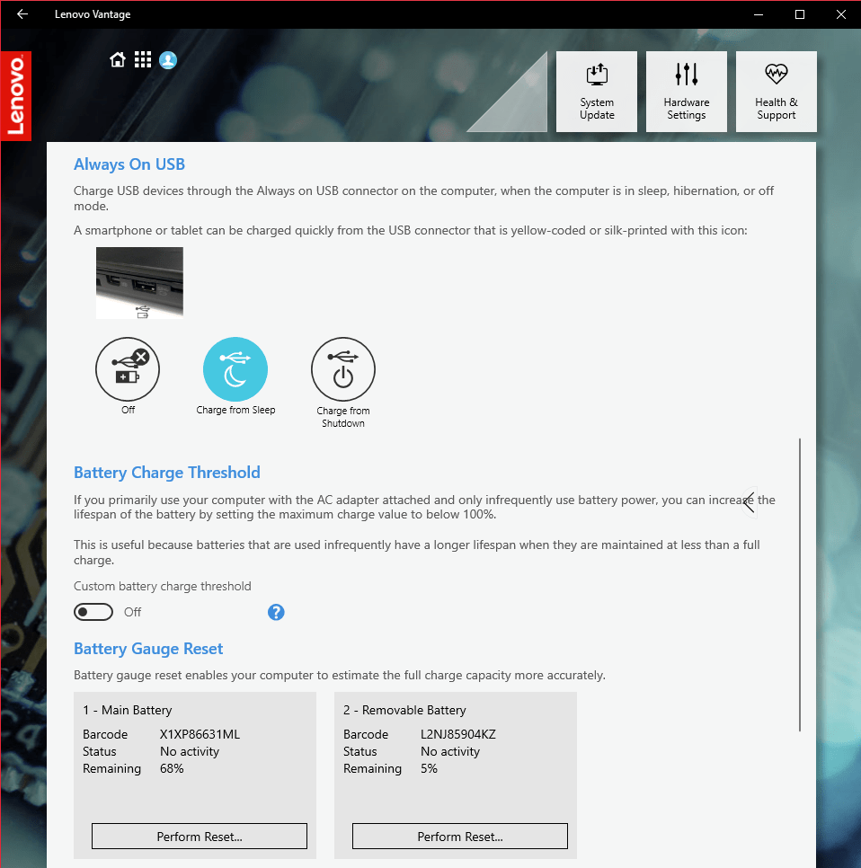Viewport: 861px width, 868px height.
Task: Click the Lenovo logo
Action: click(x=16, y=96)
